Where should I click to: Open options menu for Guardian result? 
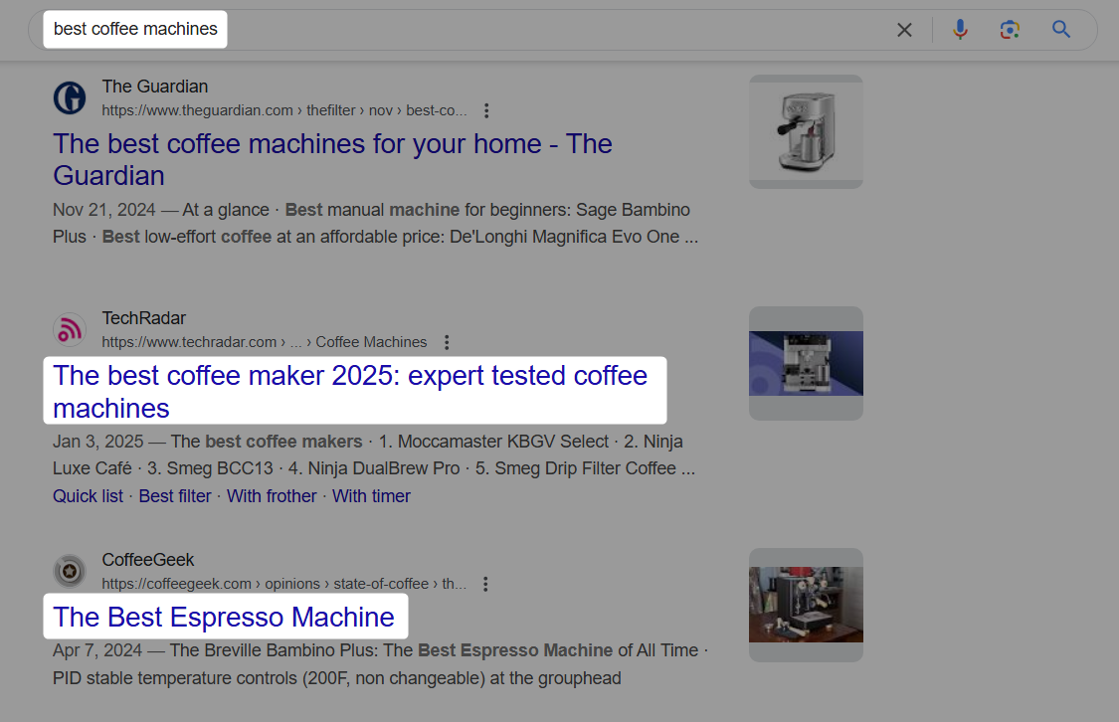[486, 110]
